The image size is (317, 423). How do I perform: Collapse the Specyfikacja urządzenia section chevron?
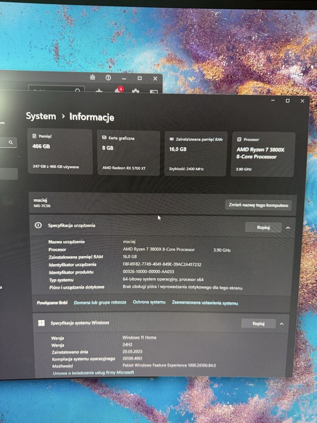287,228
